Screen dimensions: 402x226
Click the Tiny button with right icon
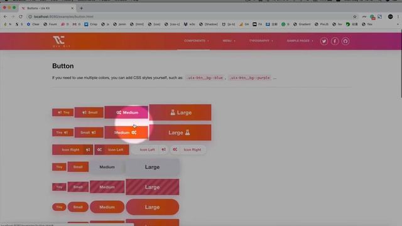pyautogui.click(x=63, y=132)
